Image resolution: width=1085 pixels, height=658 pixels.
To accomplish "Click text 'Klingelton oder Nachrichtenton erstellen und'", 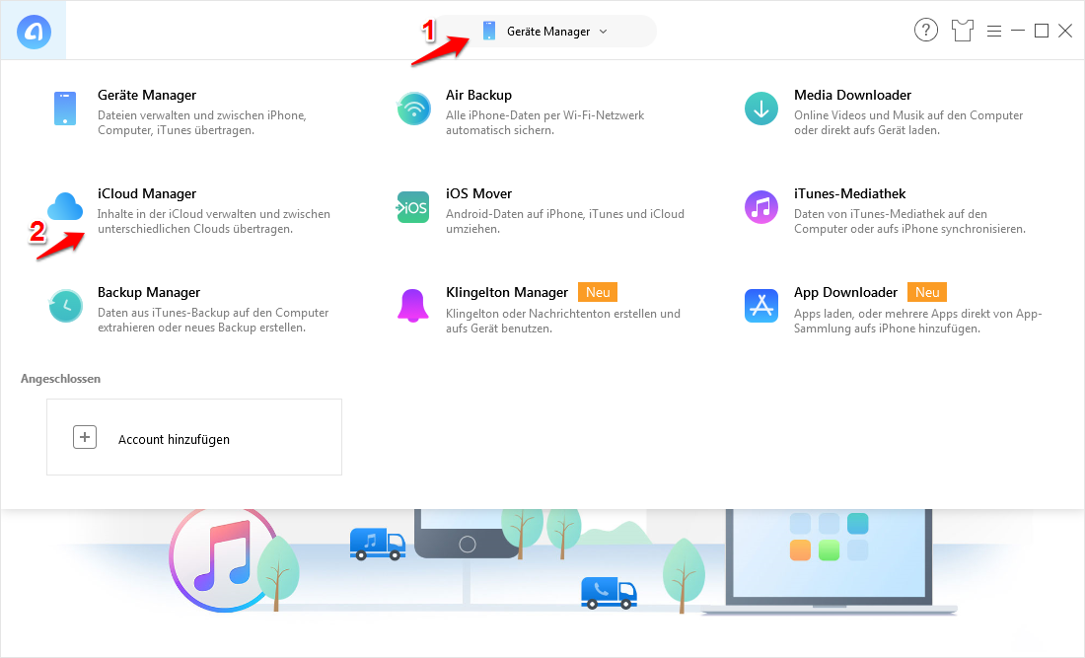I will click(563, 314).
